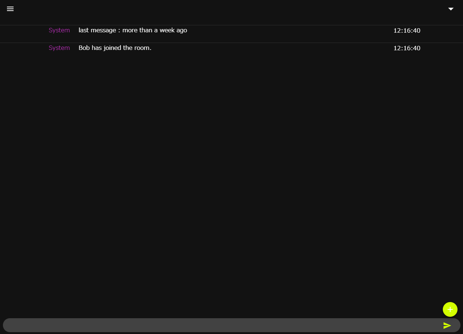Click the word 'has' in Bob's join notice

[96, 48]
